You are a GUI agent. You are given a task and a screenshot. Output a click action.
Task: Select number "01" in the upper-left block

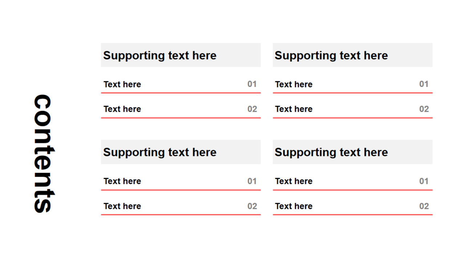click(x=252, y=84)
